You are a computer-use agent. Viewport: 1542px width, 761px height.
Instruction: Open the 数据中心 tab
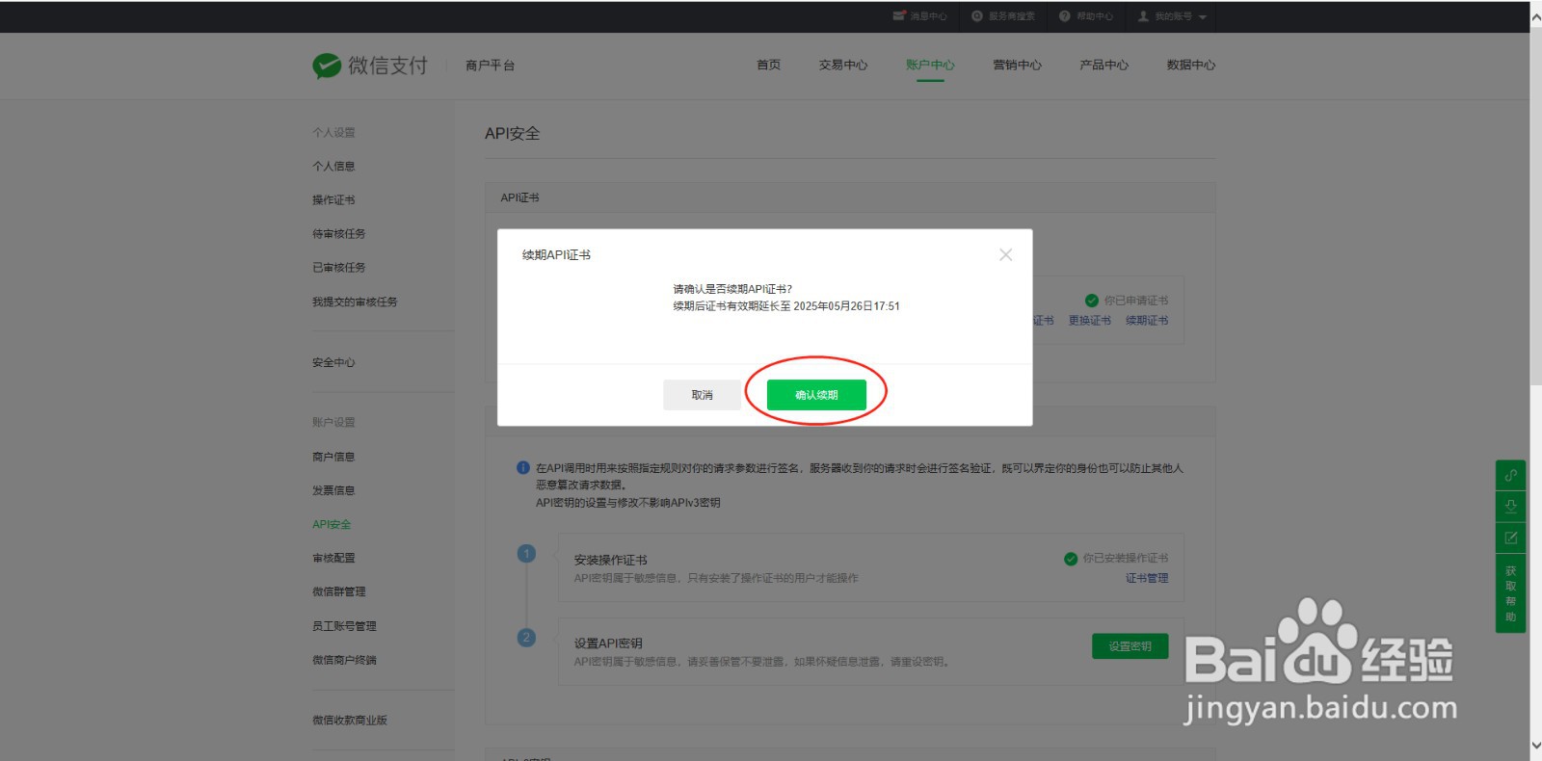(x=1190, y=65)
